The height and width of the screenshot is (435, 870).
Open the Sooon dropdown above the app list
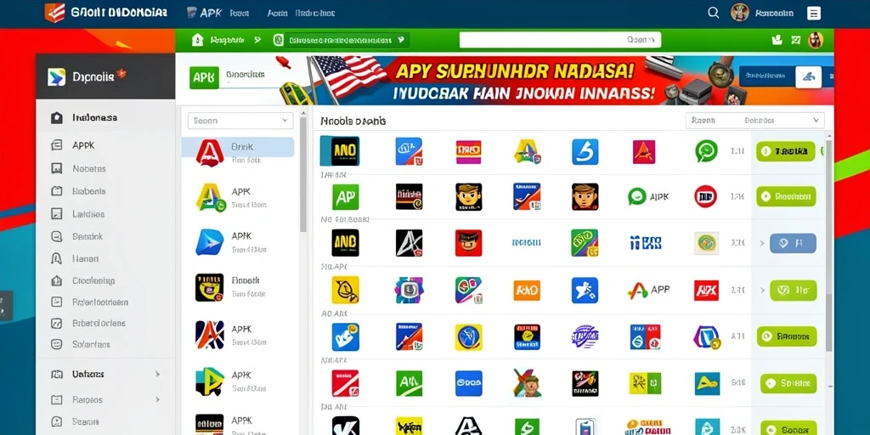(x=240, y=121)
